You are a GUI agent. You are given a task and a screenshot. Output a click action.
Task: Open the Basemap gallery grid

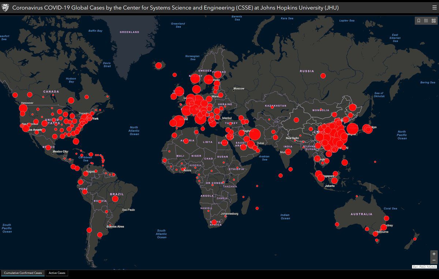[x=434, y=21]
